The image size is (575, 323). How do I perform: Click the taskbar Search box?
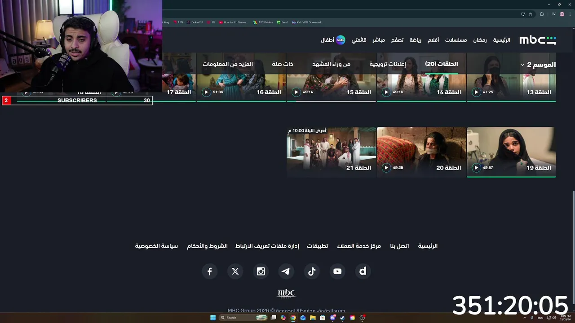[x=243, y=318]
